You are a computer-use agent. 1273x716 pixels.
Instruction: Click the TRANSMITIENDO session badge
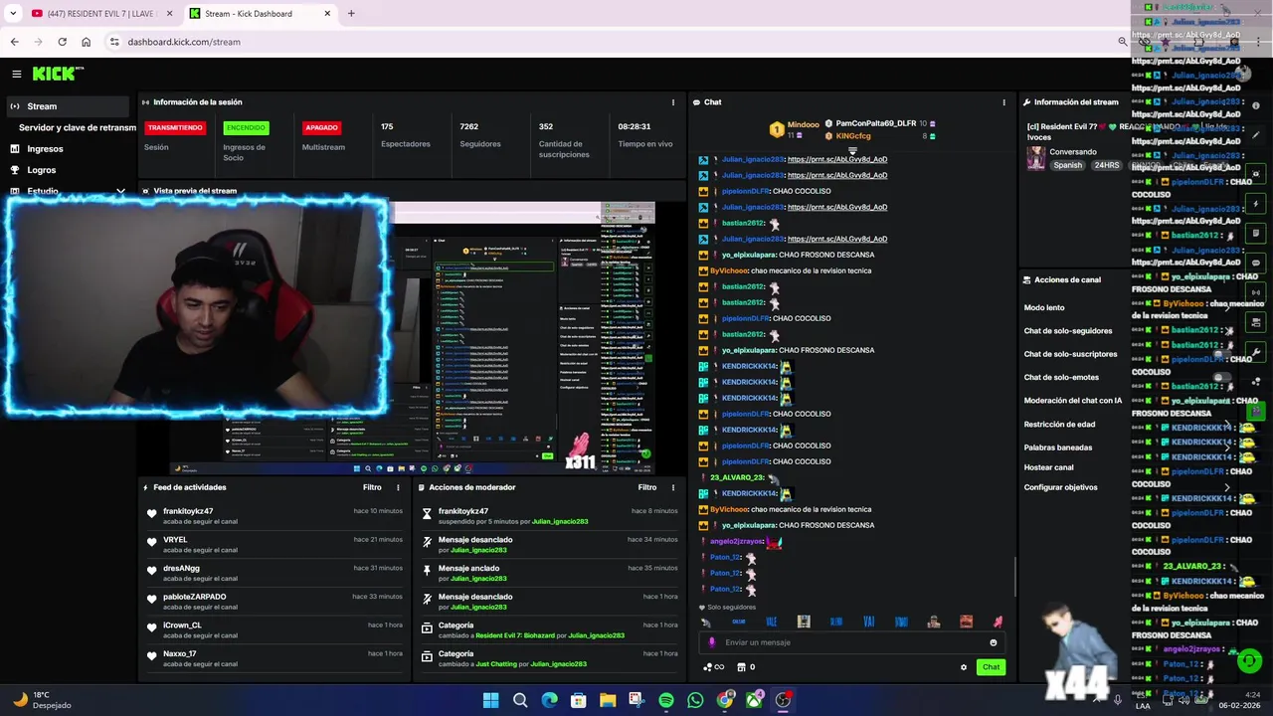[175, 127]
